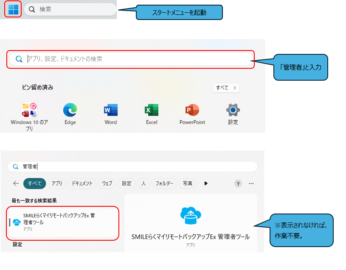Open the three-dot options menu
The height and width of the screenshot is (270, 346).
(251, 183)
